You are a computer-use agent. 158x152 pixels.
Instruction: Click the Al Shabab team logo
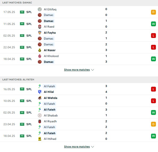click(x=40, y=115)
